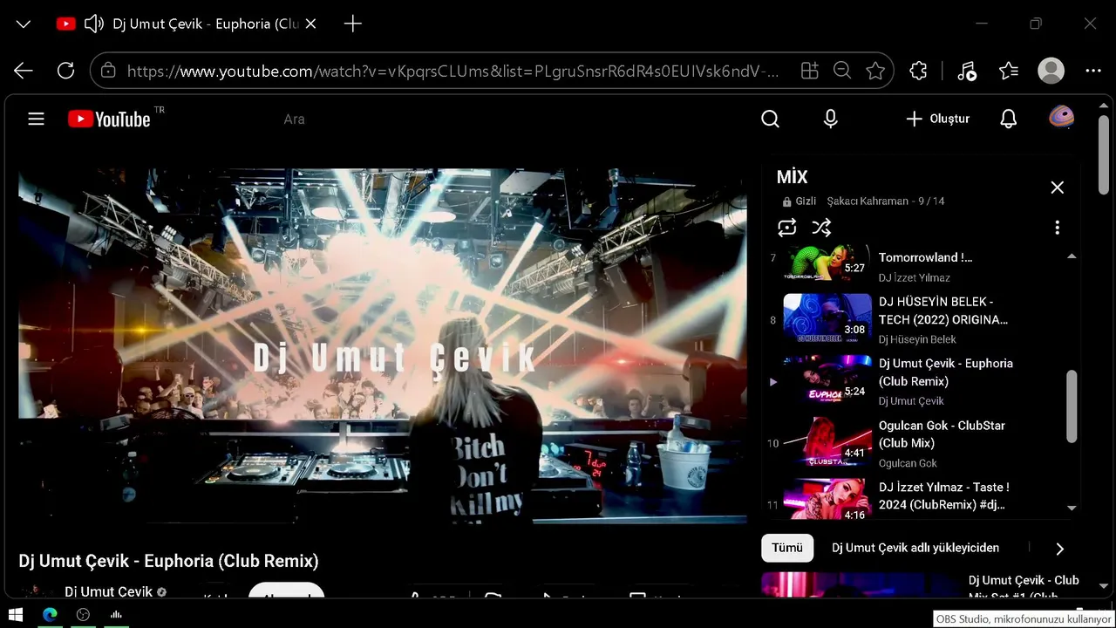The image size is (1116, 628).
Task: Show more filter chips with the right chevron
Action: 1059,549
